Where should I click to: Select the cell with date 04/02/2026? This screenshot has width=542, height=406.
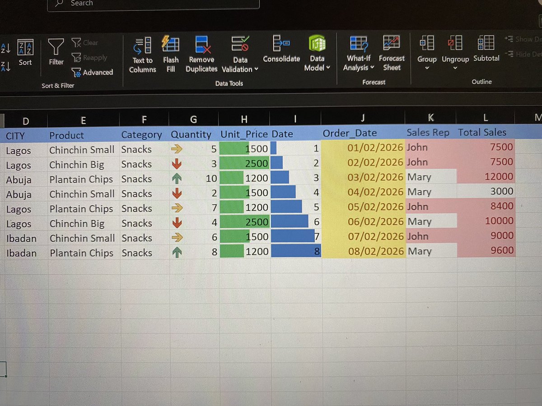(363, 192)
